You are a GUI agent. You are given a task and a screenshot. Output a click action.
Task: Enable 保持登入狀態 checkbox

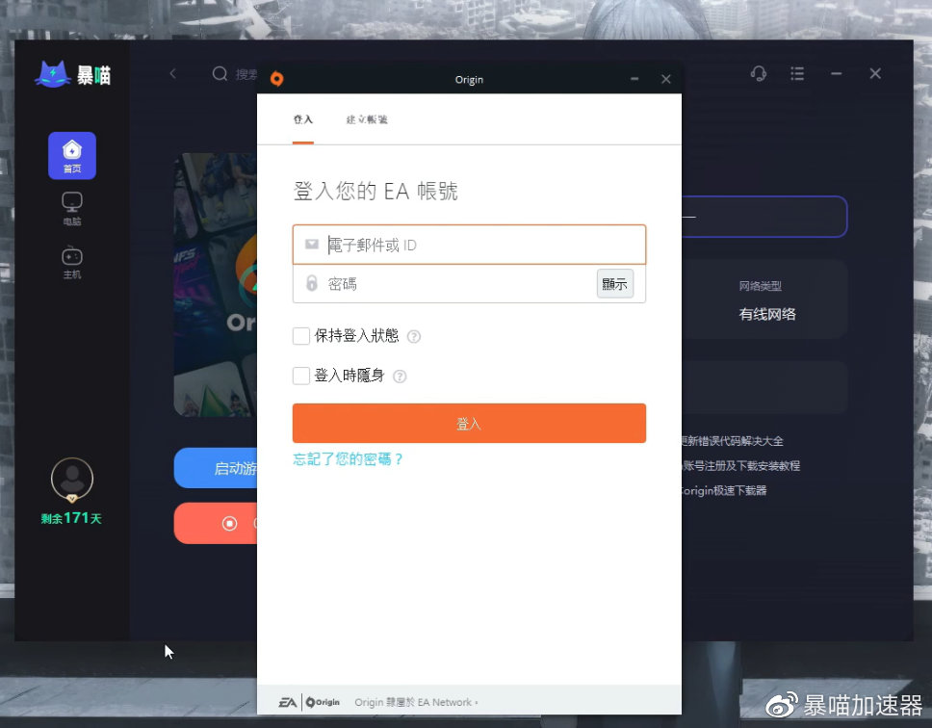tap(300, 336)
